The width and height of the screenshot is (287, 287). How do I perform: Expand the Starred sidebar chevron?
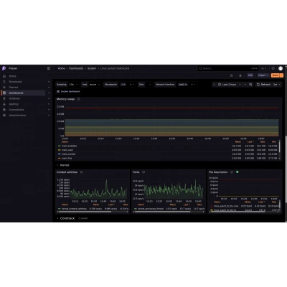click(49, 88)
